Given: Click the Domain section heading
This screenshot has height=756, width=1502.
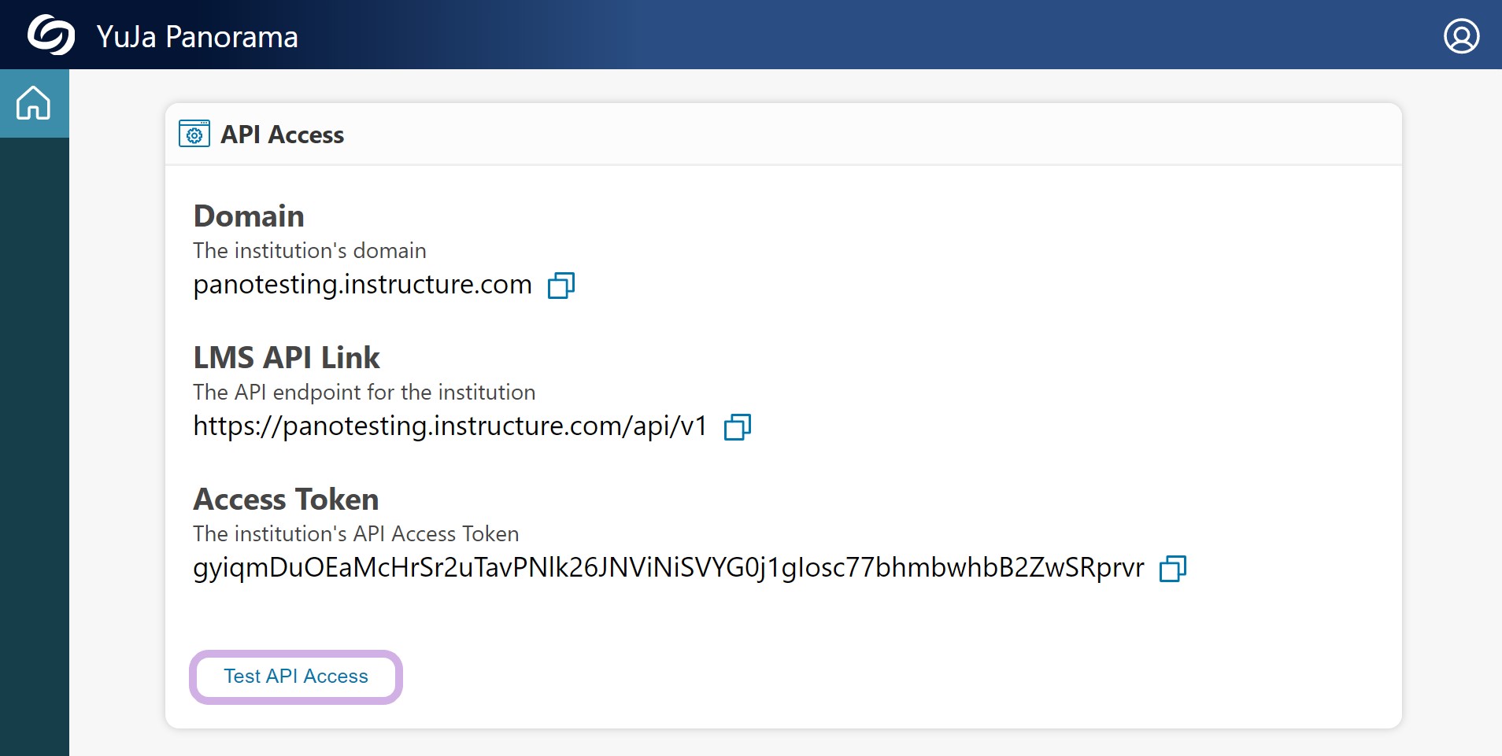Looking at the screenshot, I should 249,216.
